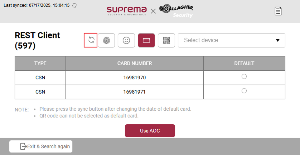
Task: Select the card credential icon
Action: (146, 40)
